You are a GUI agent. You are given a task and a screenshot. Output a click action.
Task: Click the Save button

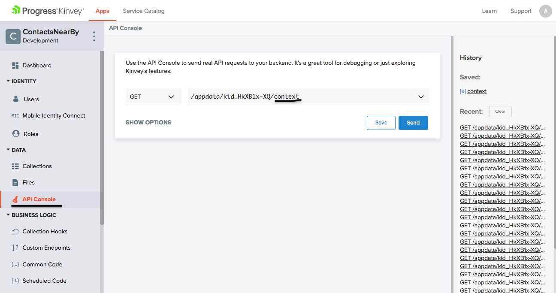click(381, 123)
